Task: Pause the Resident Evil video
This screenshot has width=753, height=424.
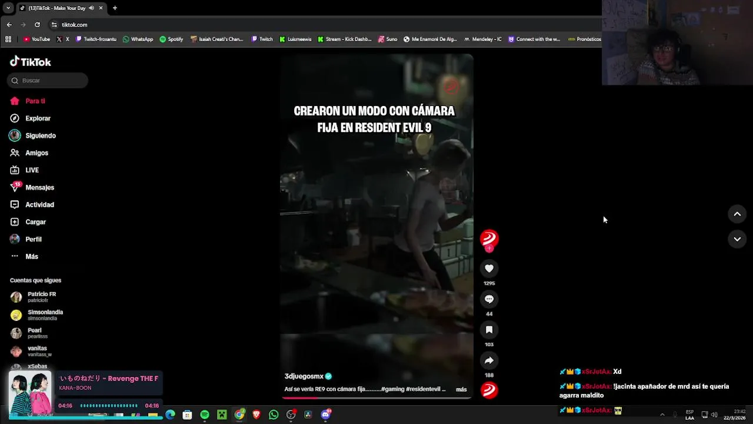Action: coord(376,227)
